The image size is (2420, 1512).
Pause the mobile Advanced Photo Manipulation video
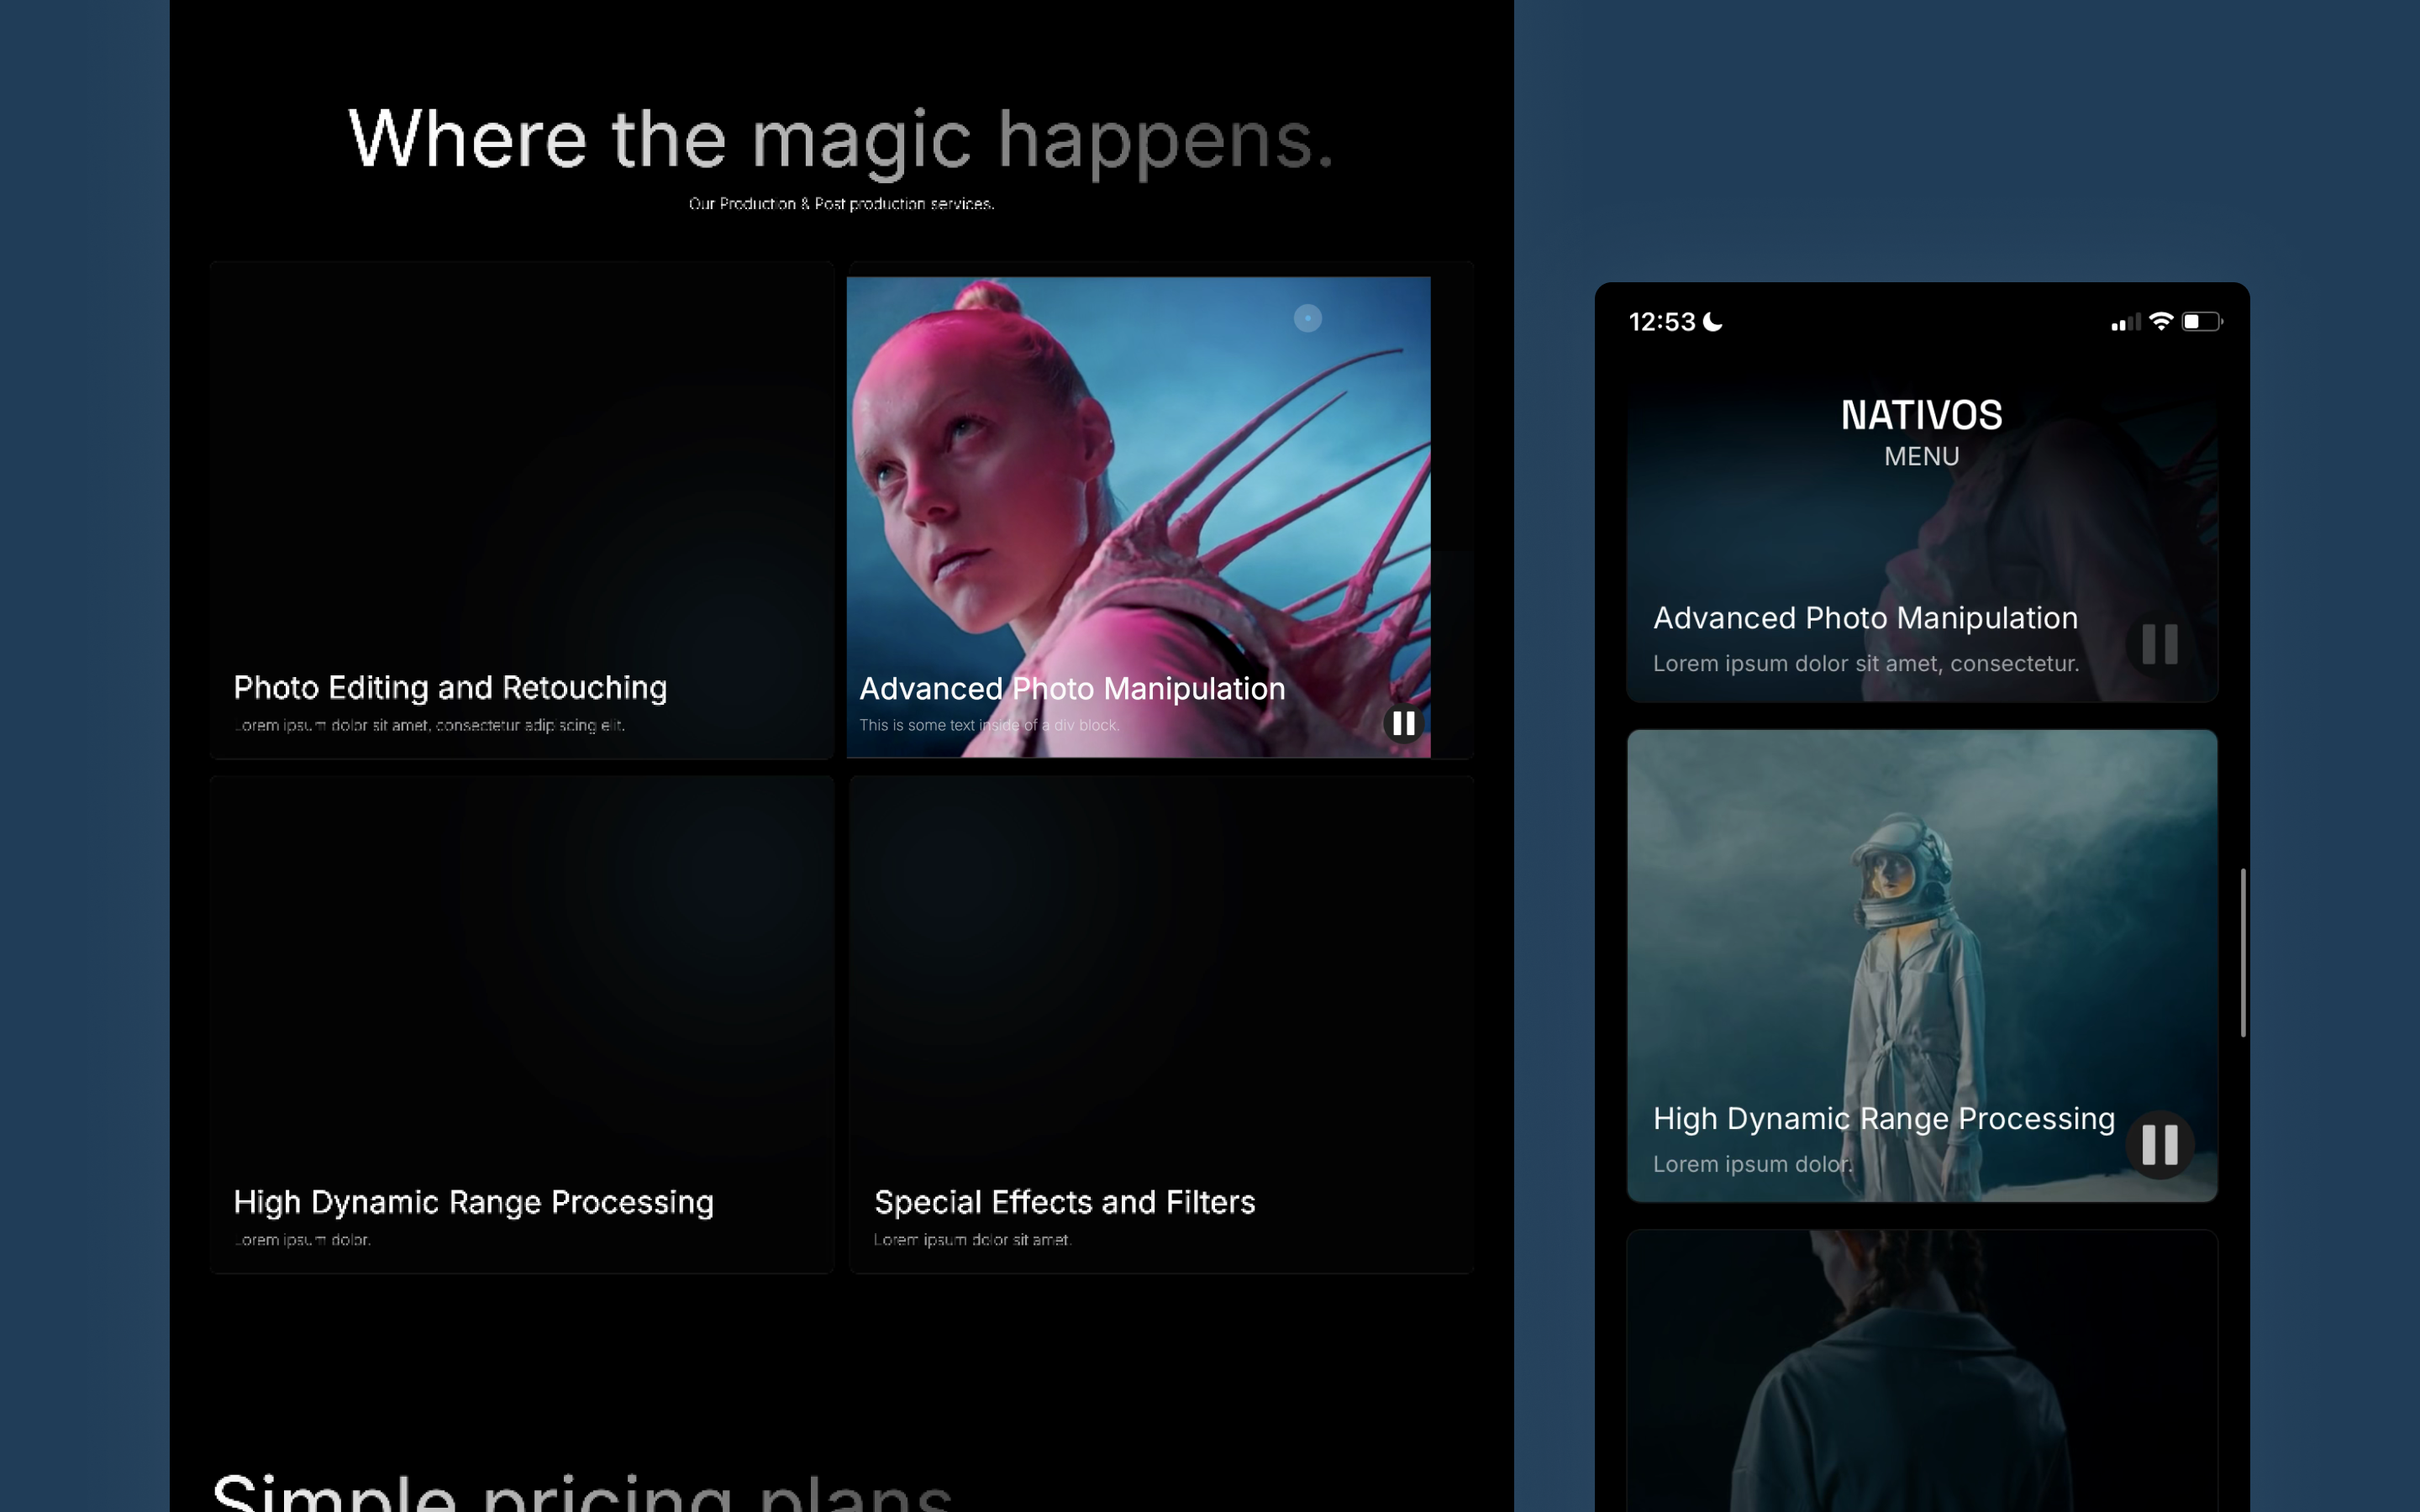click(2159, 644)
